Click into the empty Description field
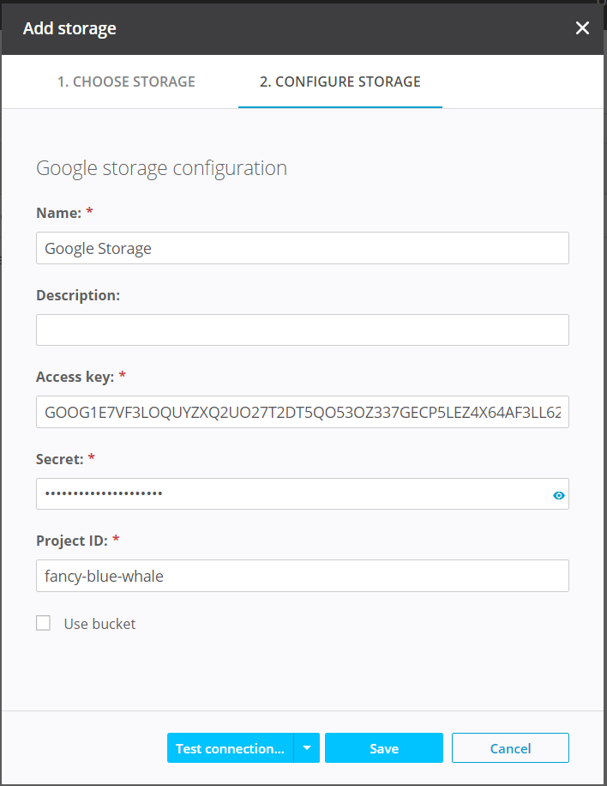 (x=302, y=330)
